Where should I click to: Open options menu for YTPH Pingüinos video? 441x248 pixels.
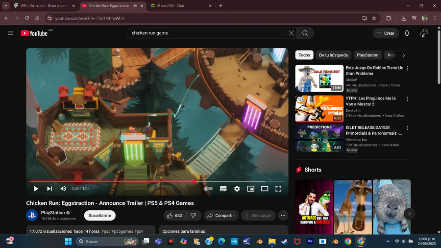[407, 99]
